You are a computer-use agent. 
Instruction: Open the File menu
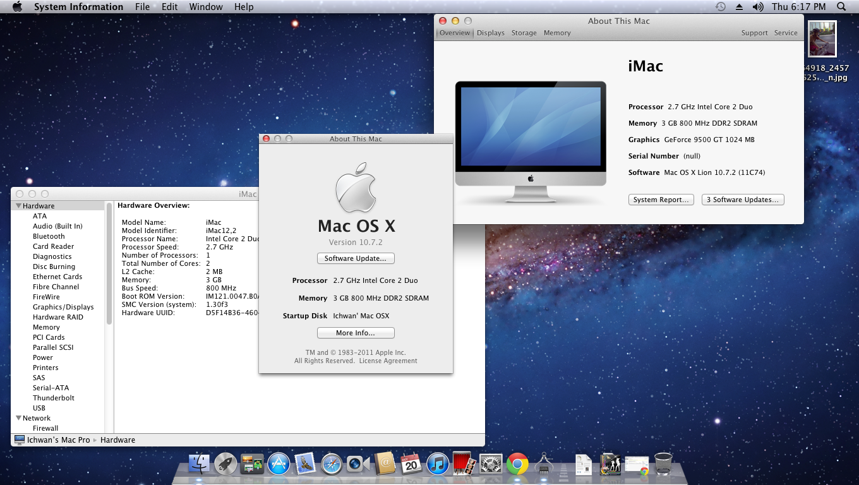tap(143, 7)
